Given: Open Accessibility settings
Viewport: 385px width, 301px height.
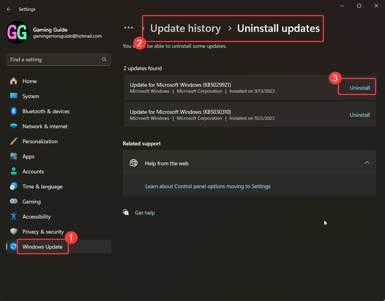Looking at the screenshot, I should click(x=36, y=217).
